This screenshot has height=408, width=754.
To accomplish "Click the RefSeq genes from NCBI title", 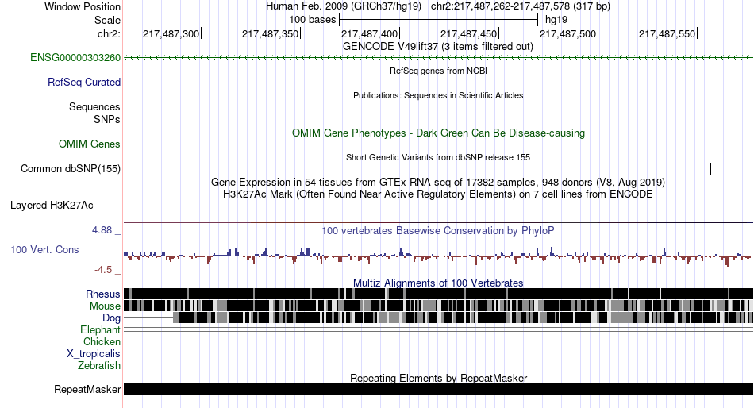I will [438, 71].
